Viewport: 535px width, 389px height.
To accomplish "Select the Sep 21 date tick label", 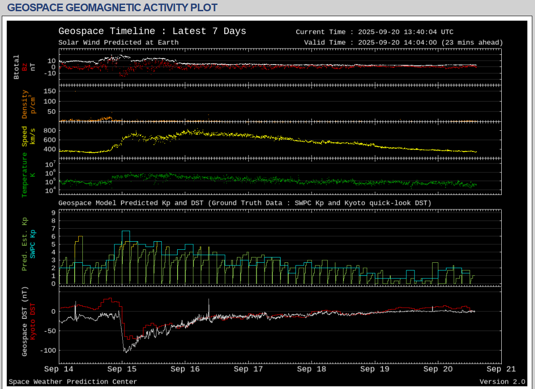I will [x=501, y=369].
